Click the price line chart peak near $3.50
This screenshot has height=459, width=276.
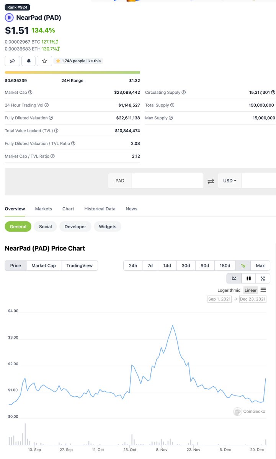tap(173, 326)
